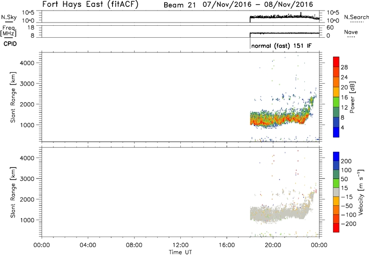Click the '16' tick on the power scale
This screenshot has width=369, height=255.
point(344,98)
